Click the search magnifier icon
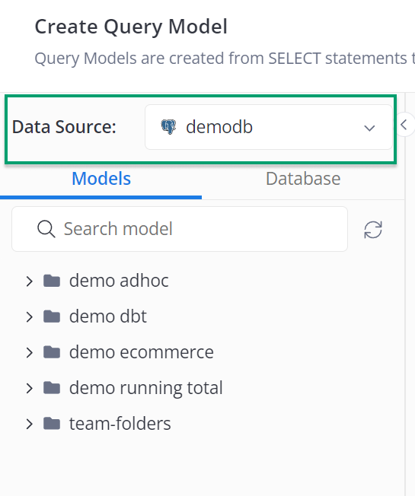415x496 pixels. [x=46, y=229]
